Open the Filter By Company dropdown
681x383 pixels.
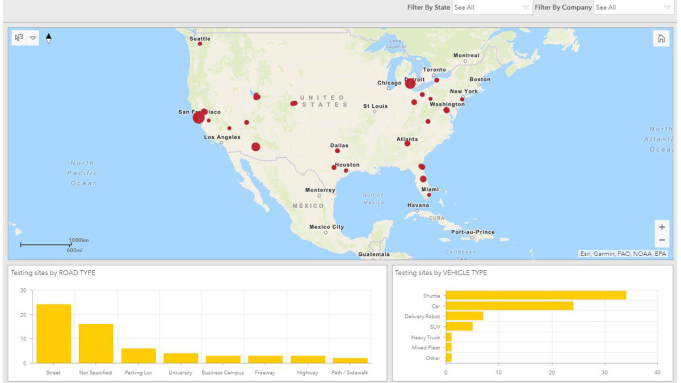[x=633, y=7]
